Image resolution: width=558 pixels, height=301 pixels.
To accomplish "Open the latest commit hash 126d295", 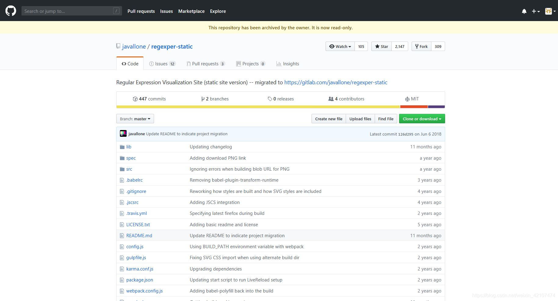I will point(405,134).
